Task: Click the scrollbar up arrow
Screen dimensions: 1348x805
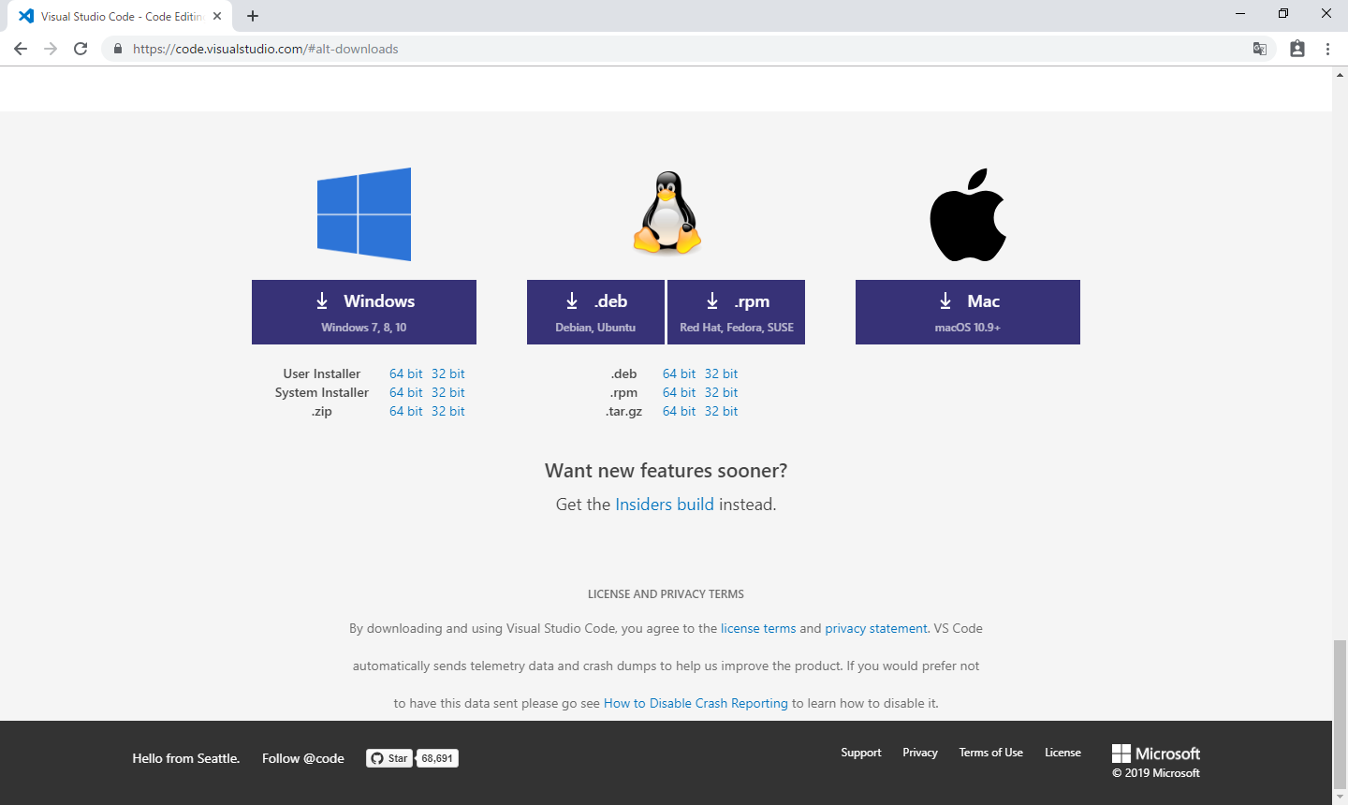Action: click(x=1341, y=73)
